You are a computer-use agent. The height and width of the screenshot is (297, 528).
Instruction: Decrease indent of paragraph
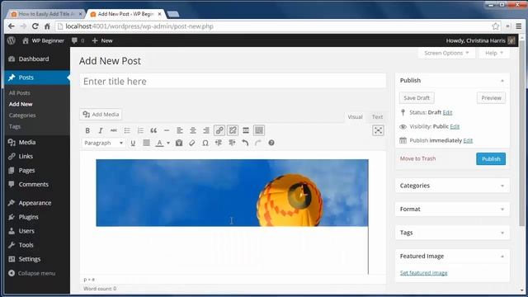click(219, 143)
